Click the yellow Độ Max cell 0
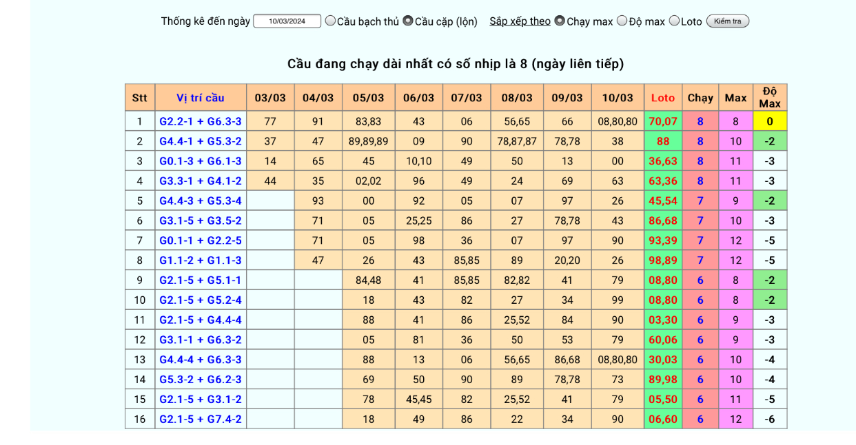 770,121
